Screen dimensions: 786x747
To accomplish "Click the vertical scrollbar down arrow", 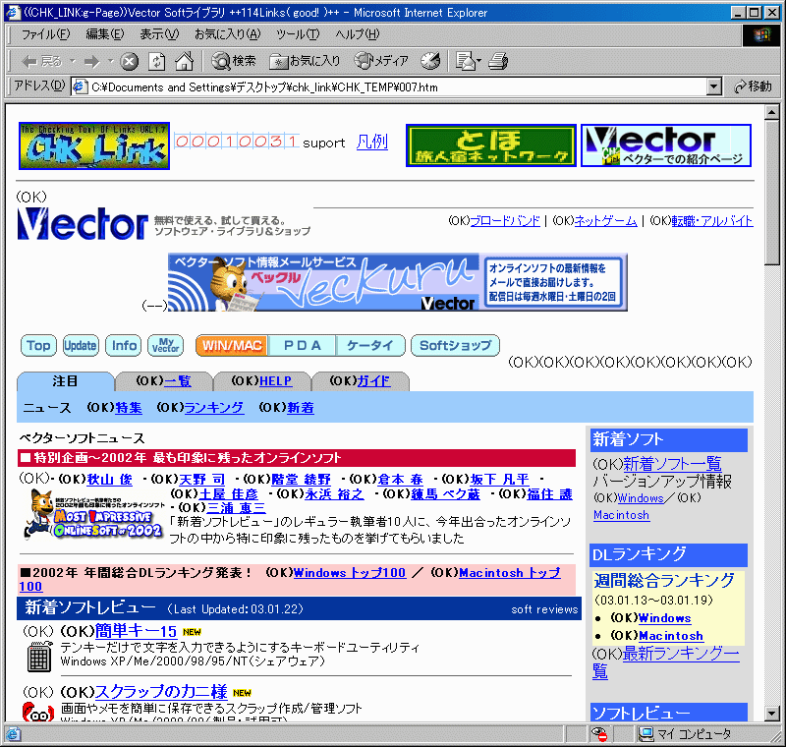I will [771, 713].
